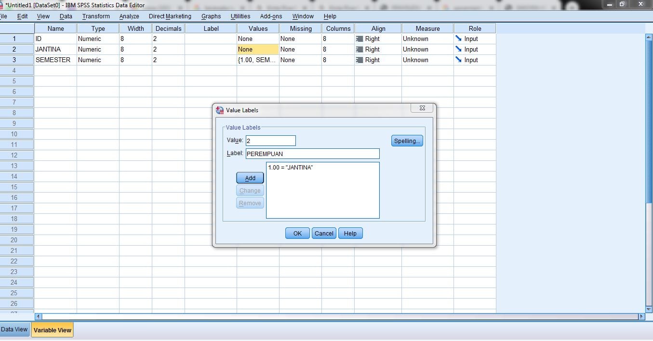The image size is (653, 341).
Task: Click the Value input field
Action: point(270,141)
